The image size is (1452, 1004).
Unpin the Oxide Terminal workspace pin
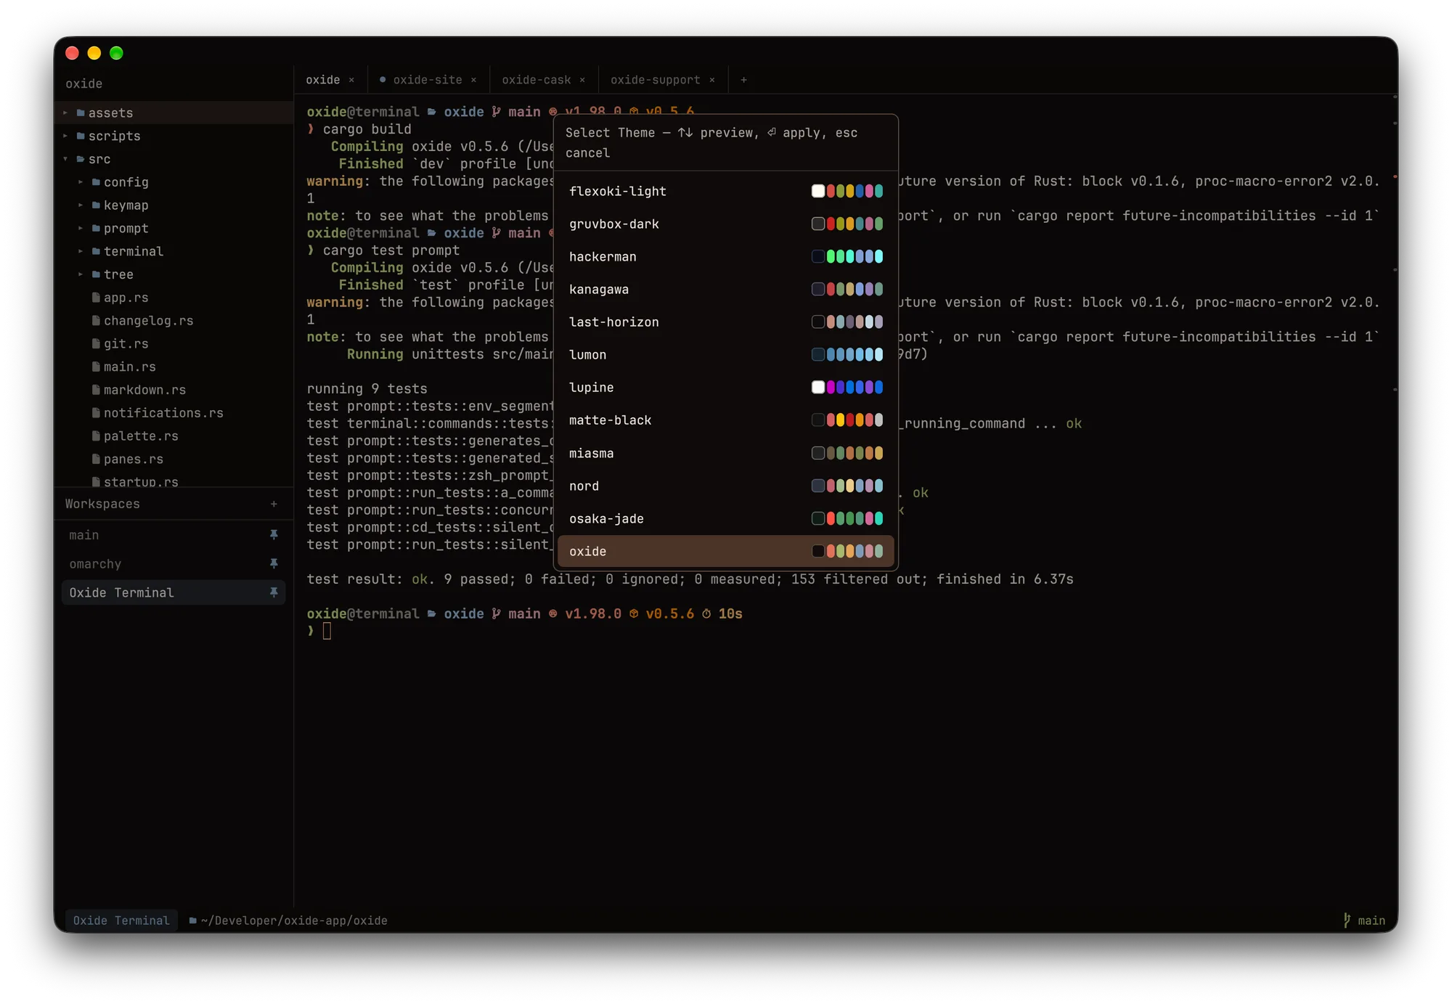tap(274, 593)
